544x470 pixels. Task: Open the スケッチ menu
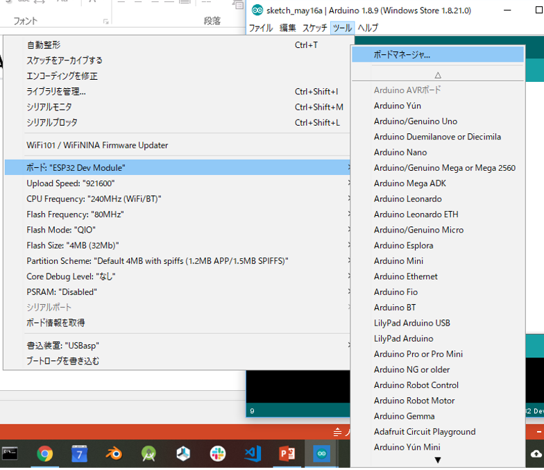coord(315,28)
